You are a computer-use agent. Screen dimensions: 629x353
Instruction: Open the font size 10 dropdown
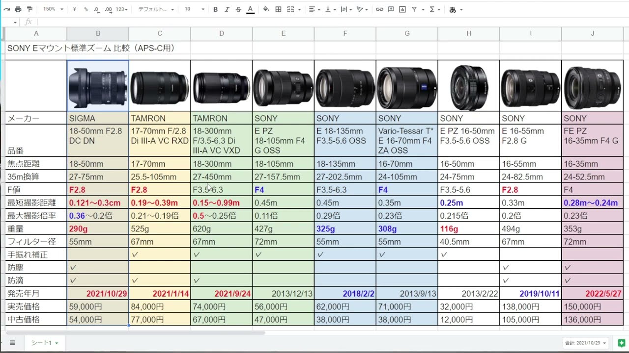click(x=195, y=9)
